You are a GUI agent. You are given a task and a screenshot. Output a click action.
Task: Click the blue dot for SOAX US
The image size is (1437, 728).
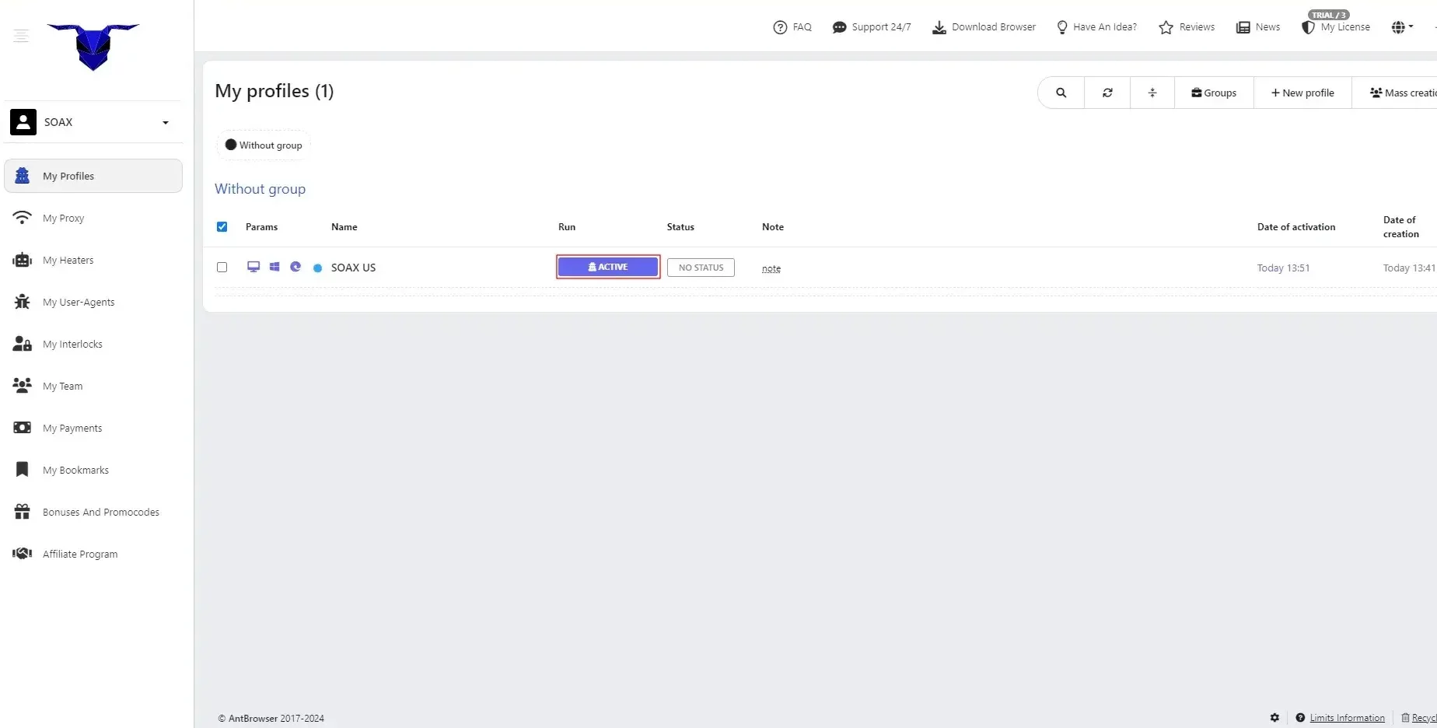[x=317, y=268]
